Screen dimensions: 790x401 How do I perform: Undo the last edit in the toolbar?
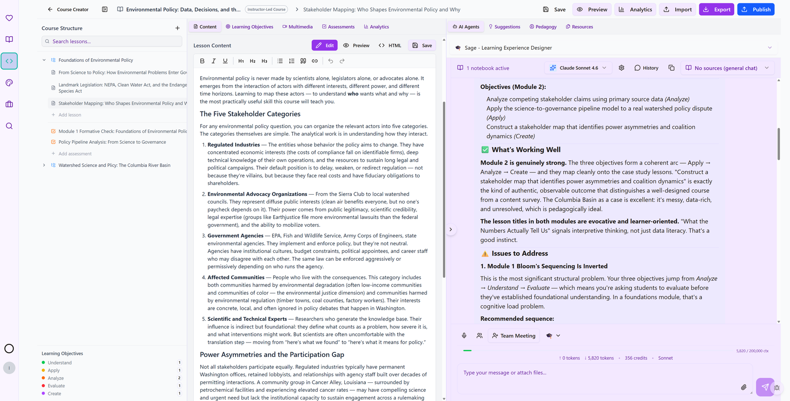click(330, 61)
